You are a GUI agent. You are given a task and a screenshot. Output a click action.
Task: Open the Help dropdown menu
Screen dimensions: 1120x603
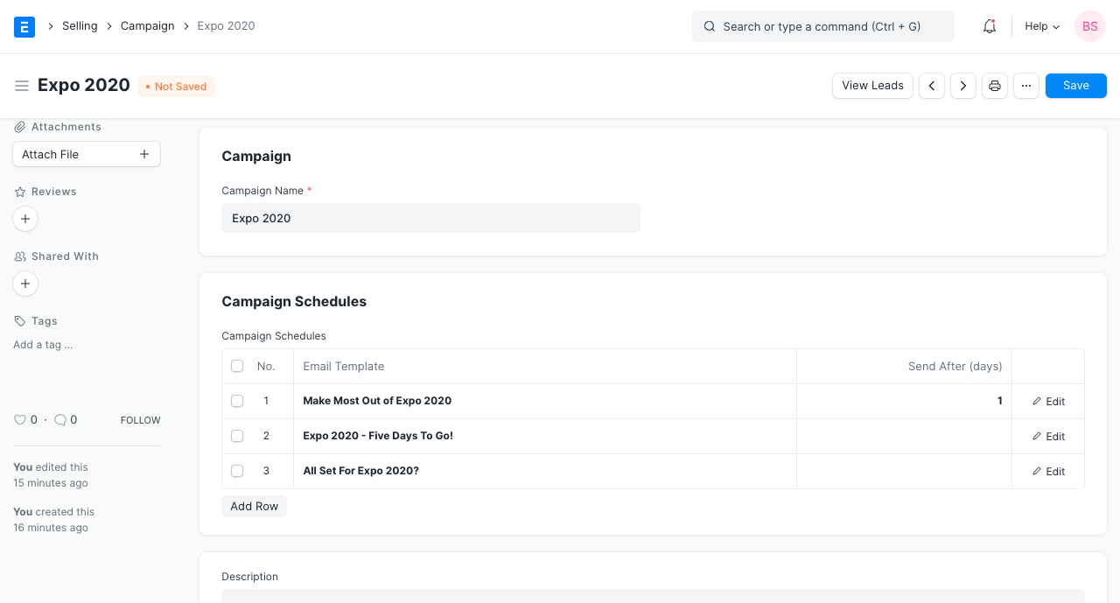point(1041,26)
